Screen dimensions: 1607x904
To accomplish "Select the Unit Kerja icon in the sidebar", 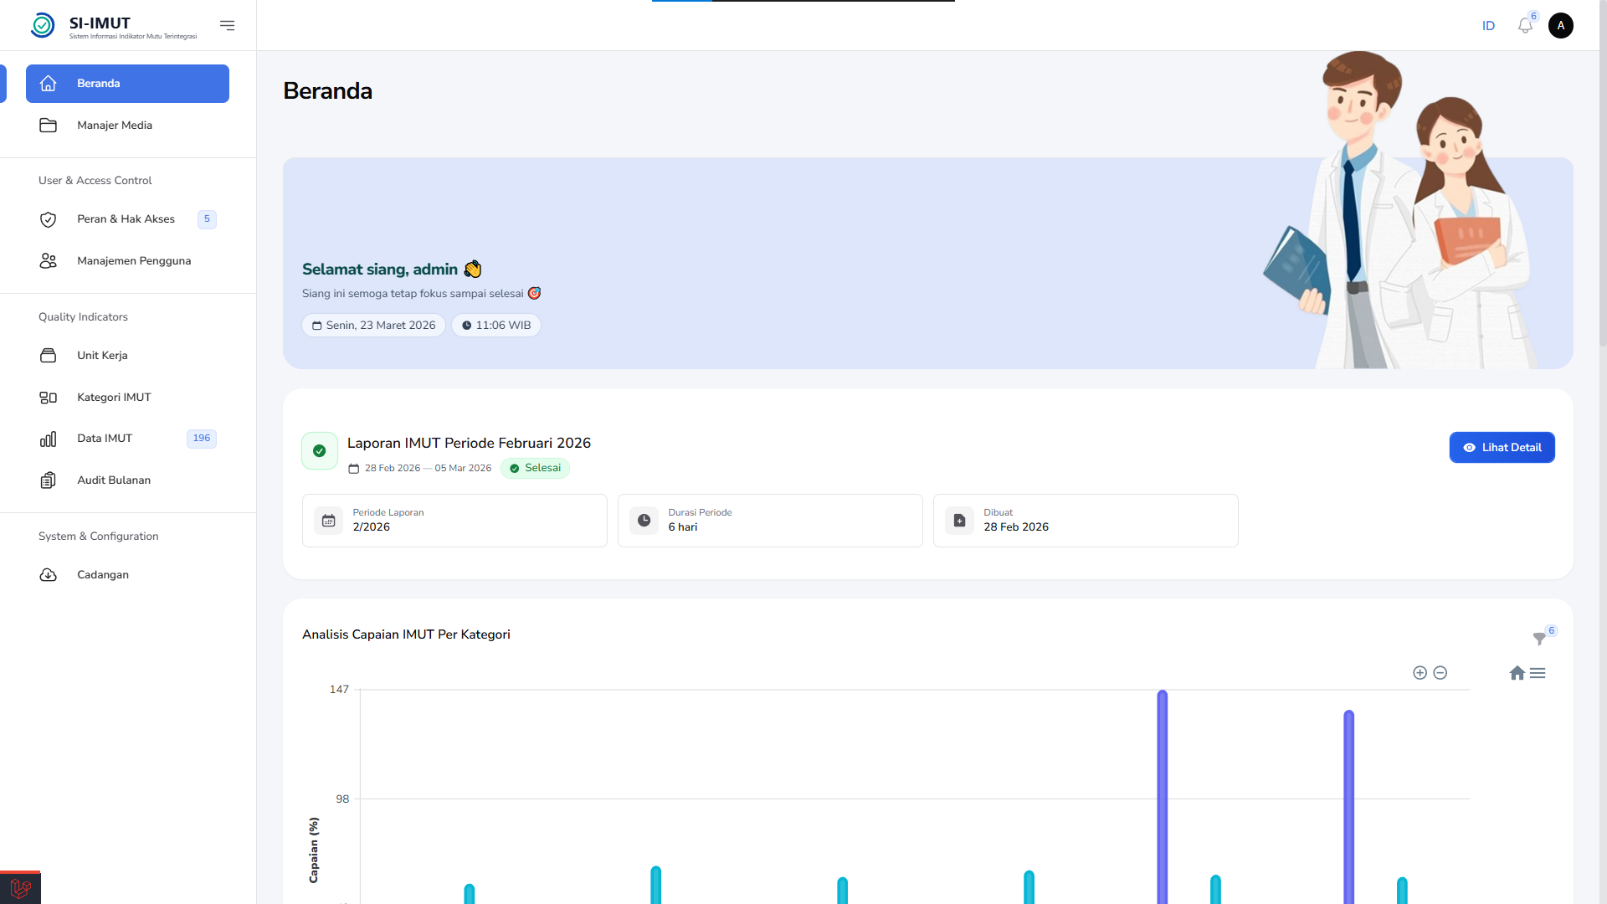I will (x=48, y=355).
